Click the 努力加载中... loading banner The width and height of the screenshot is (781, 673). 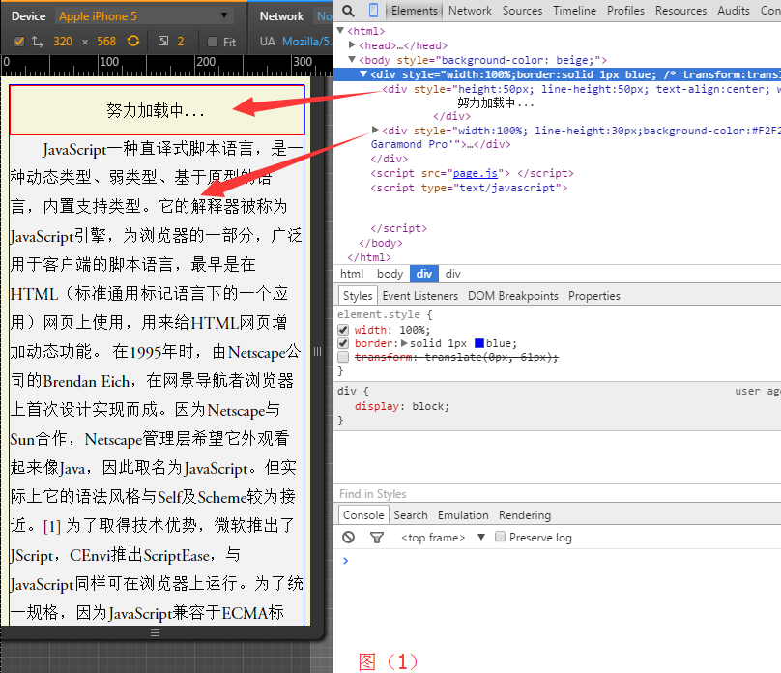point(157,110)
